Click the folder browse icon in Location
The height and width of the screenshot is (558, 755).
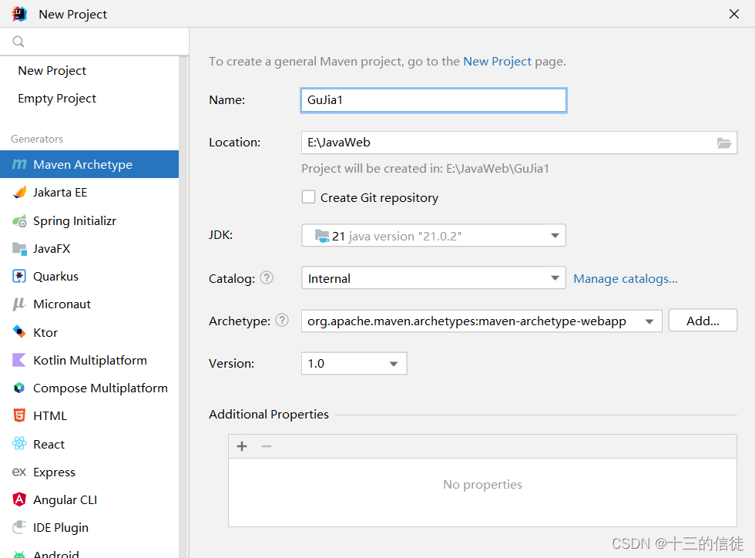(x=723, y=143)
